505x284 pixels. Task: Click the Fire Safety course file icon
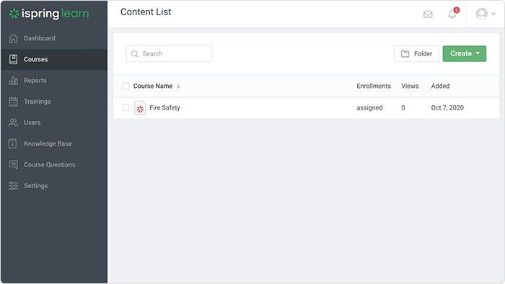tap(140, 108)
